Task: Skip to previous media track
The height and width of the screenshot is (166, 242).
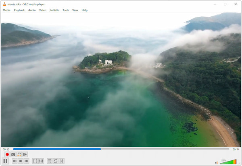Action: tap(15, 161)
